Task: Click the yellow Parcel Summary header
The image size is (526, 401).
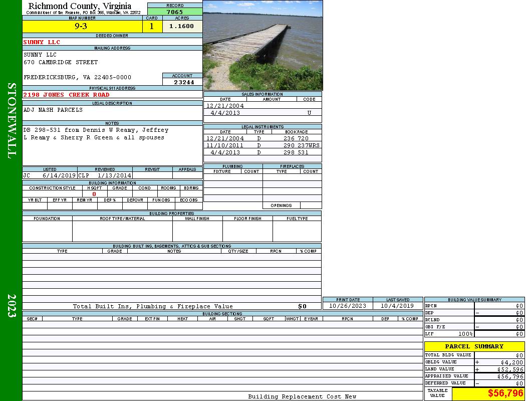Action: coord(474,346)
